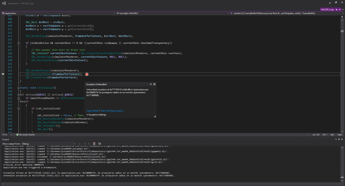Open the document tab overflow dropdown

343,9
